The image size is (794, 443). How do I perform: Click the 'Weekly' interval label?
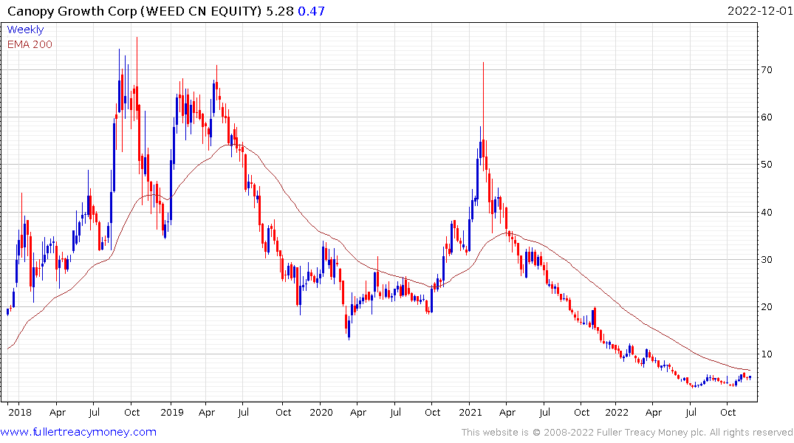(x=25, y=30)
